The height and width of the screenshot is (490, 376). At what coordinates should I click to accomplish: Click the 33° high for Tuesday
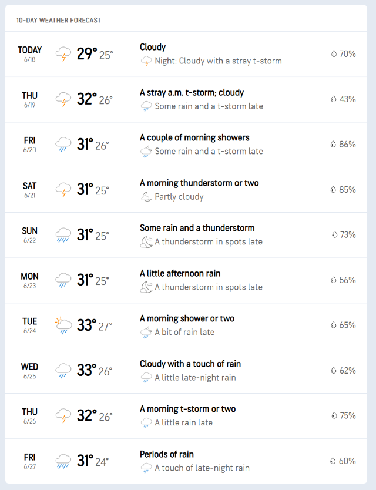click(86, 325)
